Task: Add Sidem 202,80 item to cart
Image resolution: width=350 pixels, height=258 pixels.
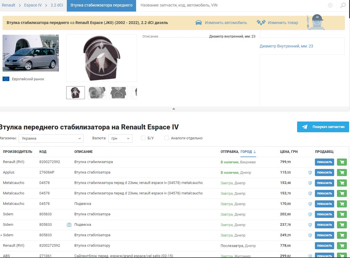Action: 342,214
